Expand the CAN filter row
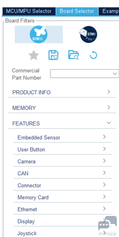Screen dimensions: 119x238 [62, 173]
